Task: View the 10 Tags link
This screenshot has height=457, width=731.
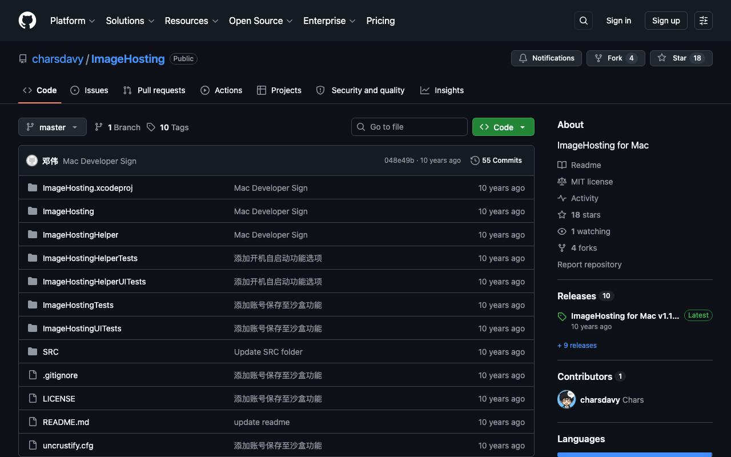Action: tap(167, 127)
